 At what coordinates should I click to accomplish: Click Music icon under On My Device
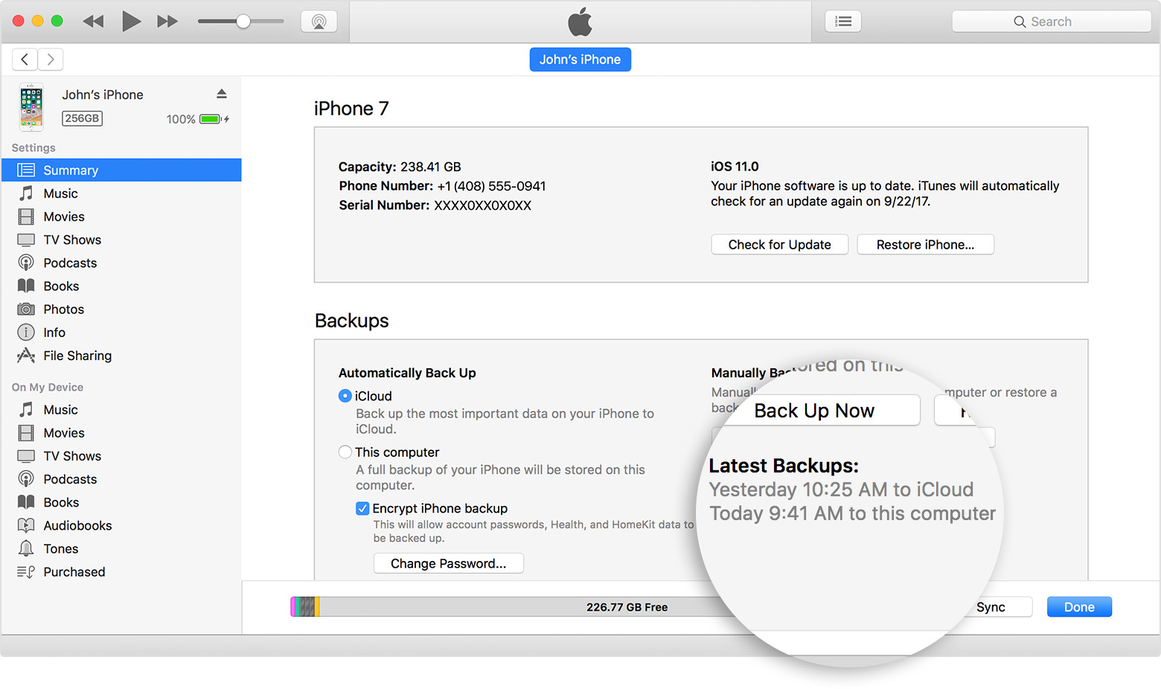point(26,409)
